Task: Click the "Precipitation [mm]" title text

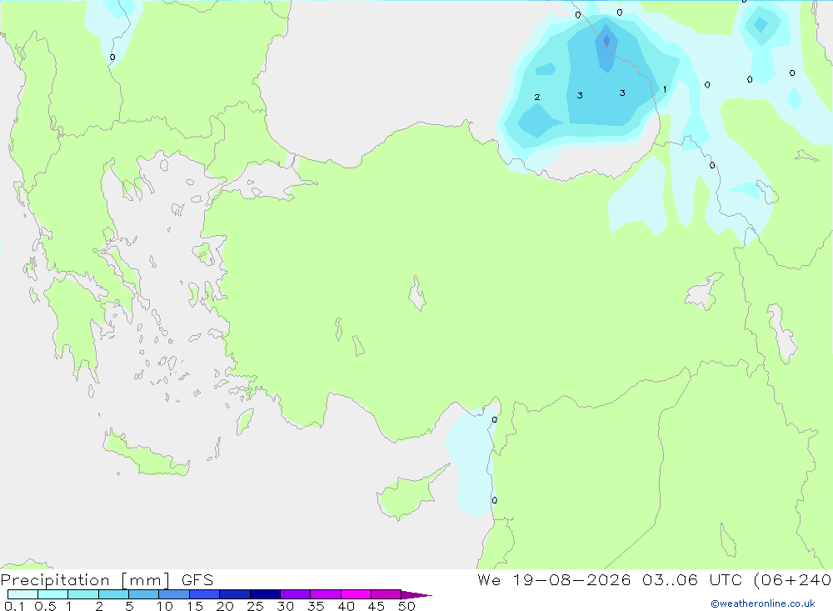Action: point(85,580)
